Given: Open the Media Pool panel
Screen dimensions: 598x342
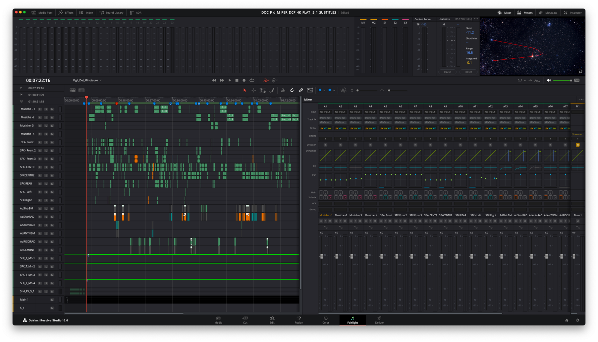Looking at the screenshot, I should pos(42,13).
